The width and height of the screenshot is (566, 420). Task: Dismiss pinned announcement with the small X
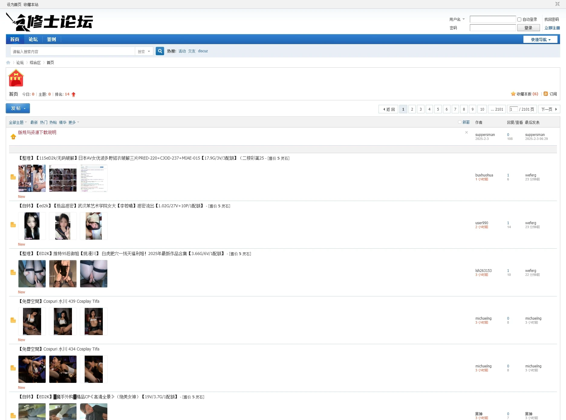(467, 132)
